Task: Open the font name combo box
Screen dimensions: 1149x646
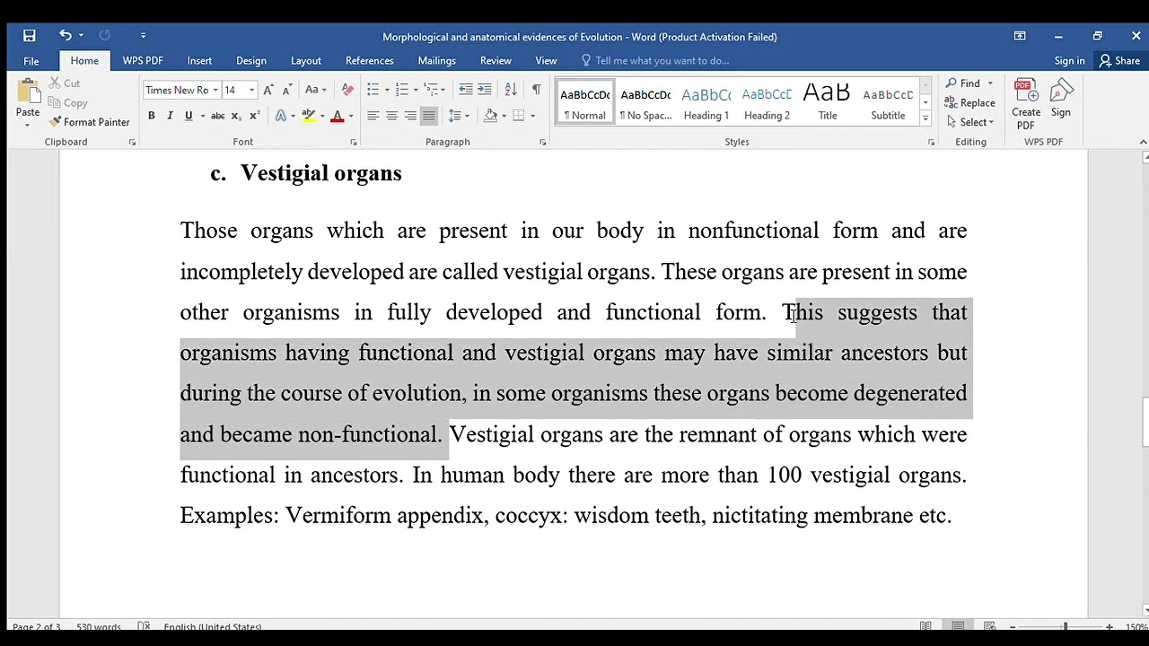Action: 181,90
